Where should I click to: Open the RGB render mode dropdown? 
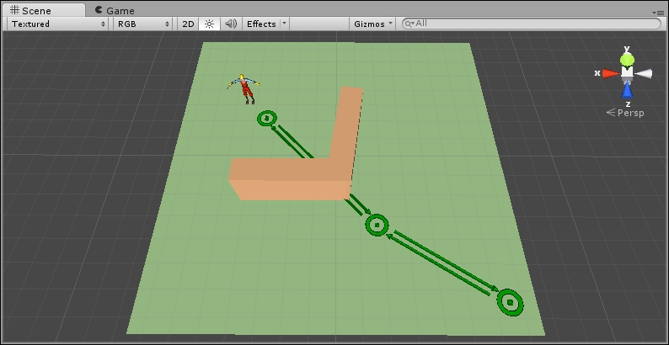point(145,24)
